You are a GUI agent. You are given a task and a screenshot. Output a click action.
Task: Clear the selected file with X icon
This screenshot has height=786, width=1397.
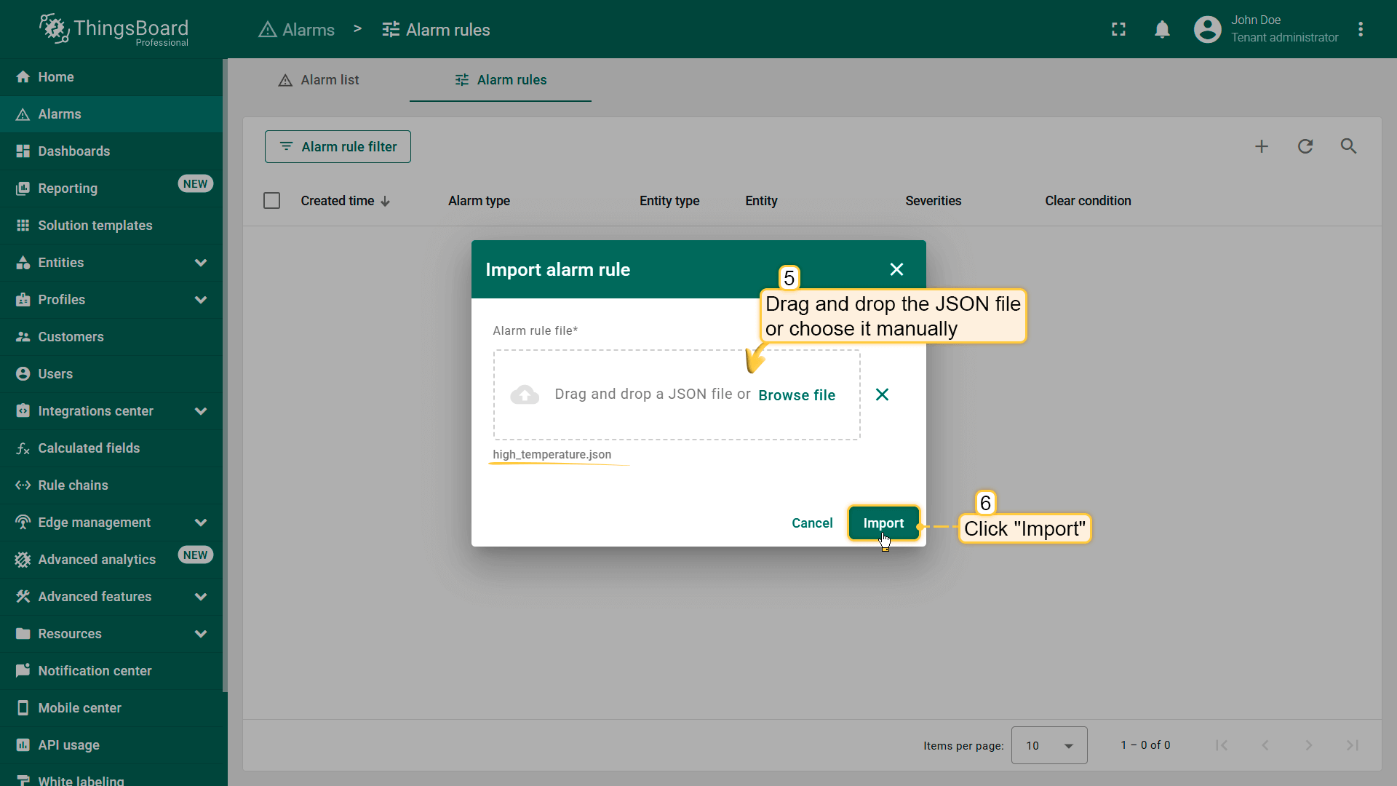point(882,394)
